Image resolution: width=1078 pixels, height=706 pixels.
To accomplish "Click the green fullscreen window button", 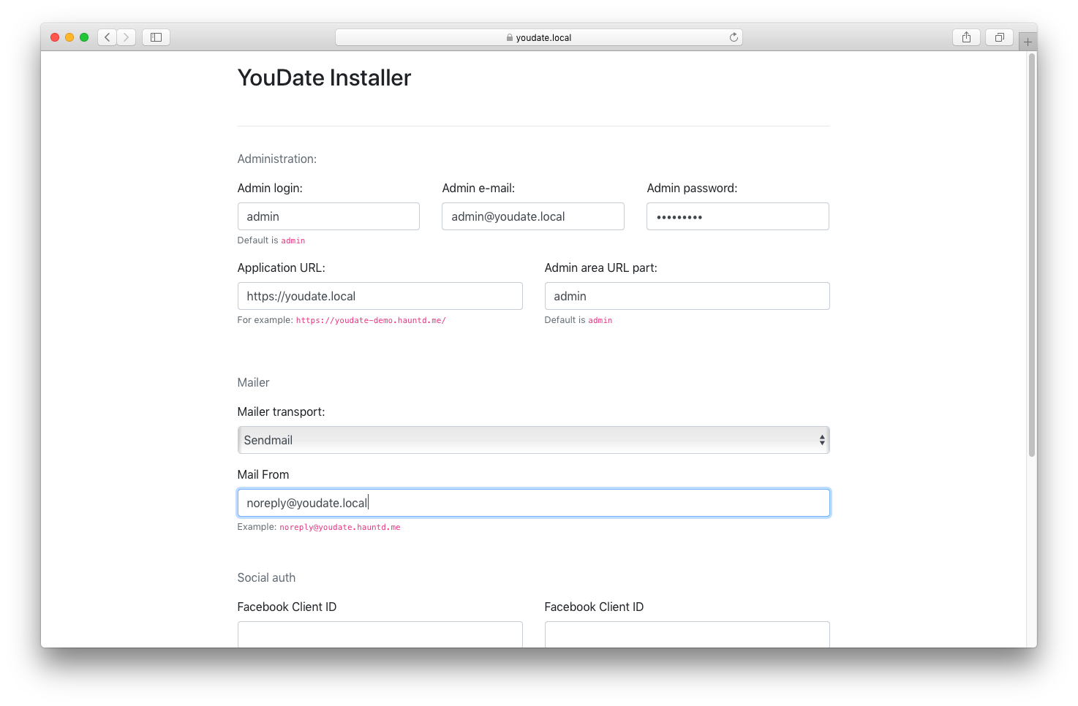I will pos(84,37).
